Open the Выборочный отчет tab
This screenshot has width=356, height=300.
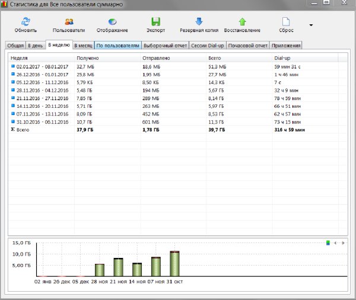[x=166, y=46]
